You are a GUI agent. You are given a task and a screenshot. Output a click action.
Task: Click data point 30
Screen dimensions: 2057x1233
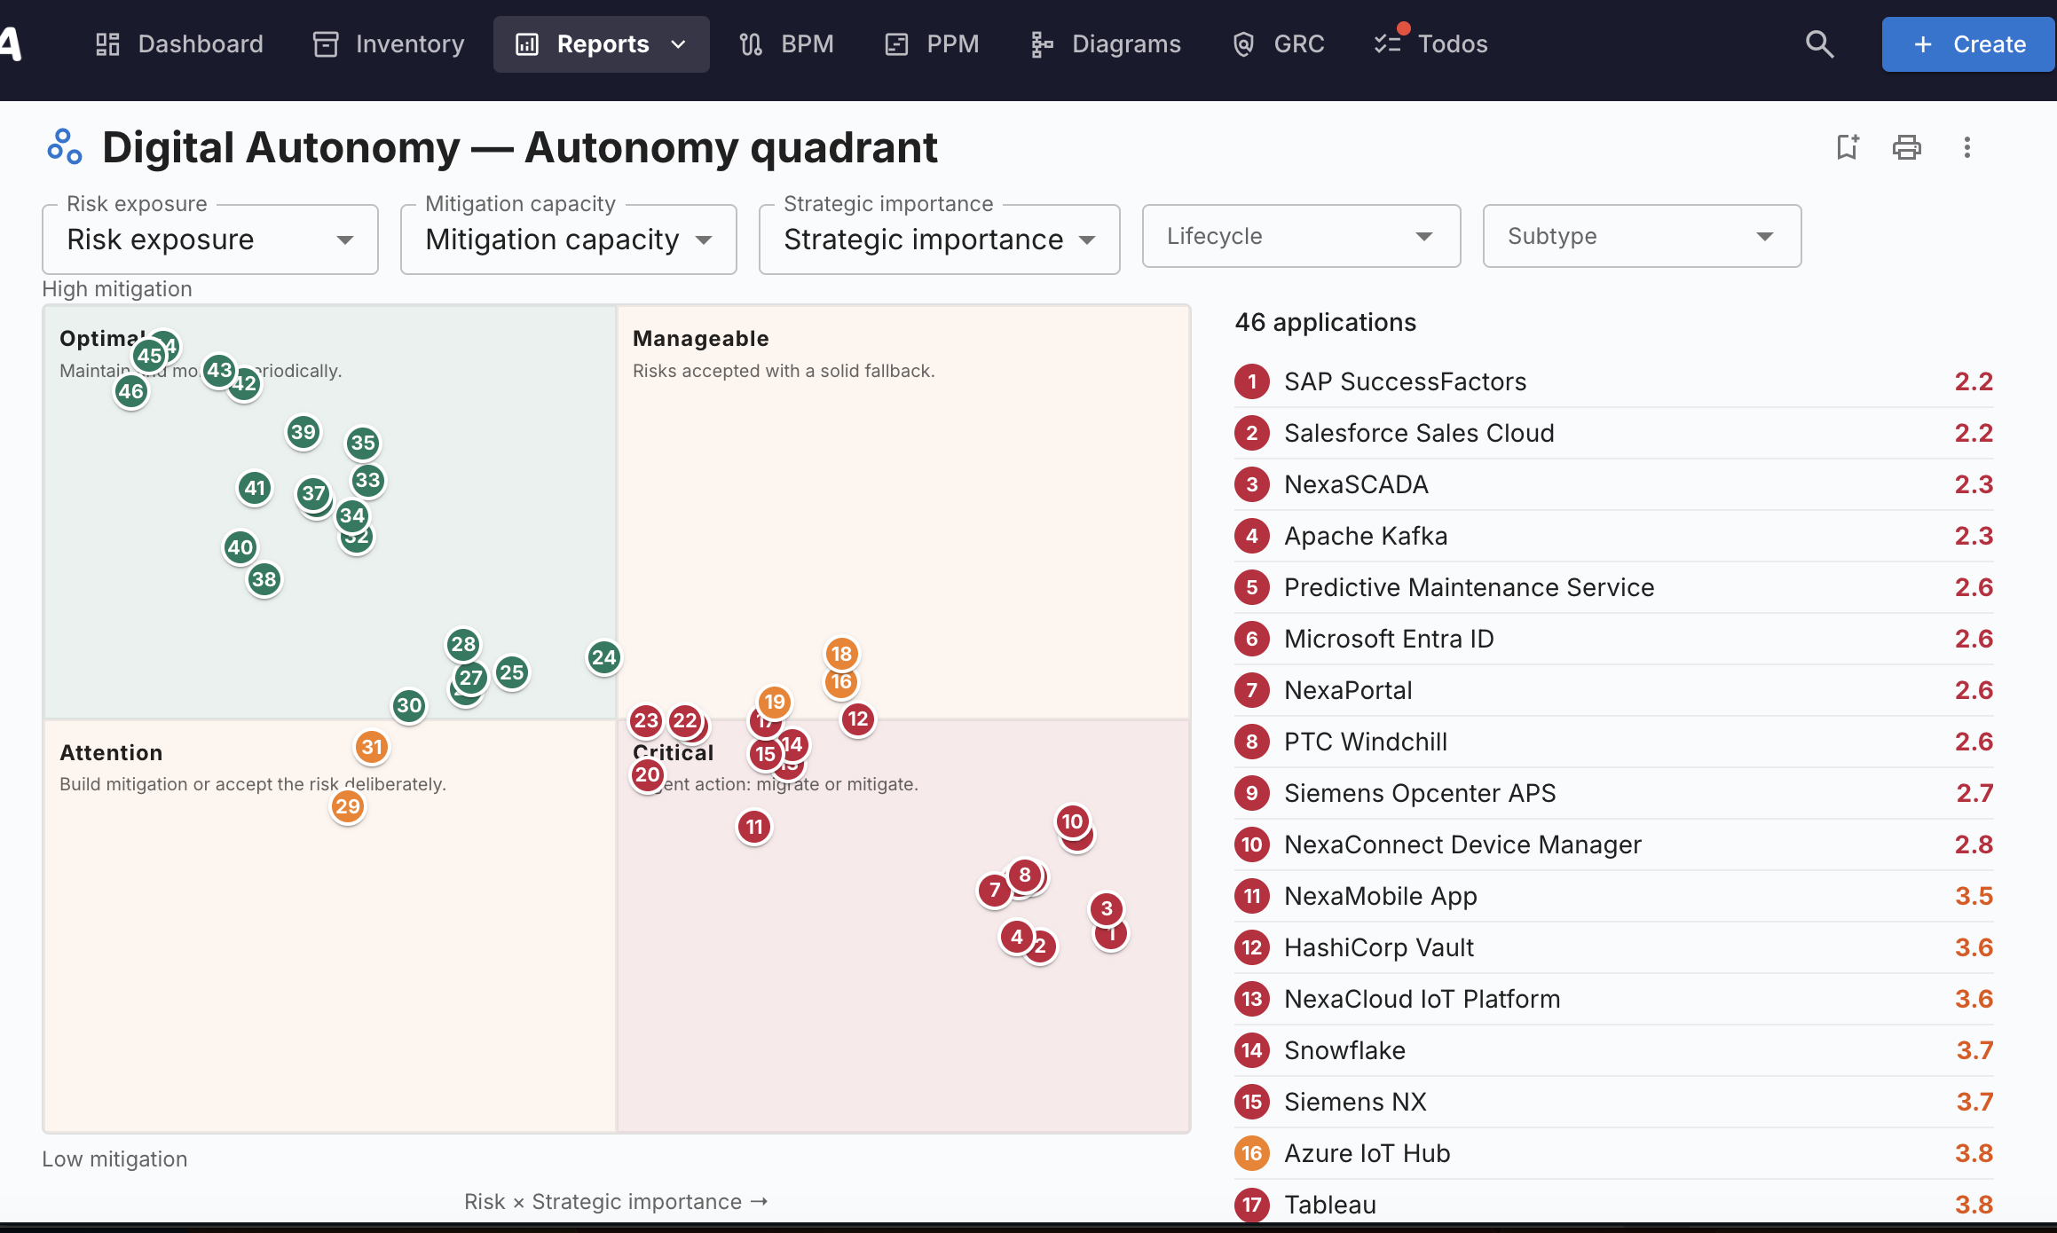pos(409,706)
